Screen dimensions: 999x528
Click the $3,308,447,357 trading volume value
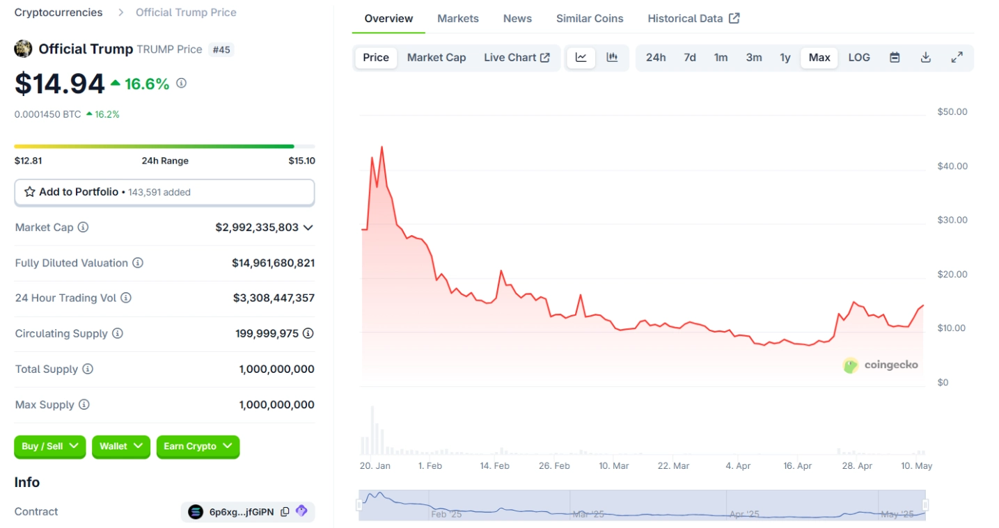point(274,298)
